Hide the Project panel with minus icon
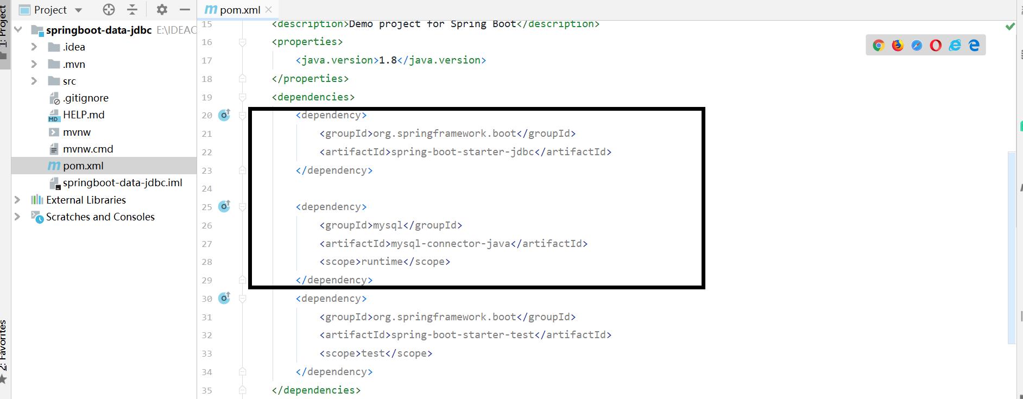The height and width of the screenshot is (399, 1023). point(185,9)
